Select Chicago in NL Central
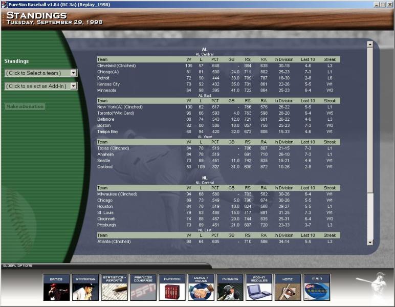Screen dimensions: 395x307 coord(105,200)
